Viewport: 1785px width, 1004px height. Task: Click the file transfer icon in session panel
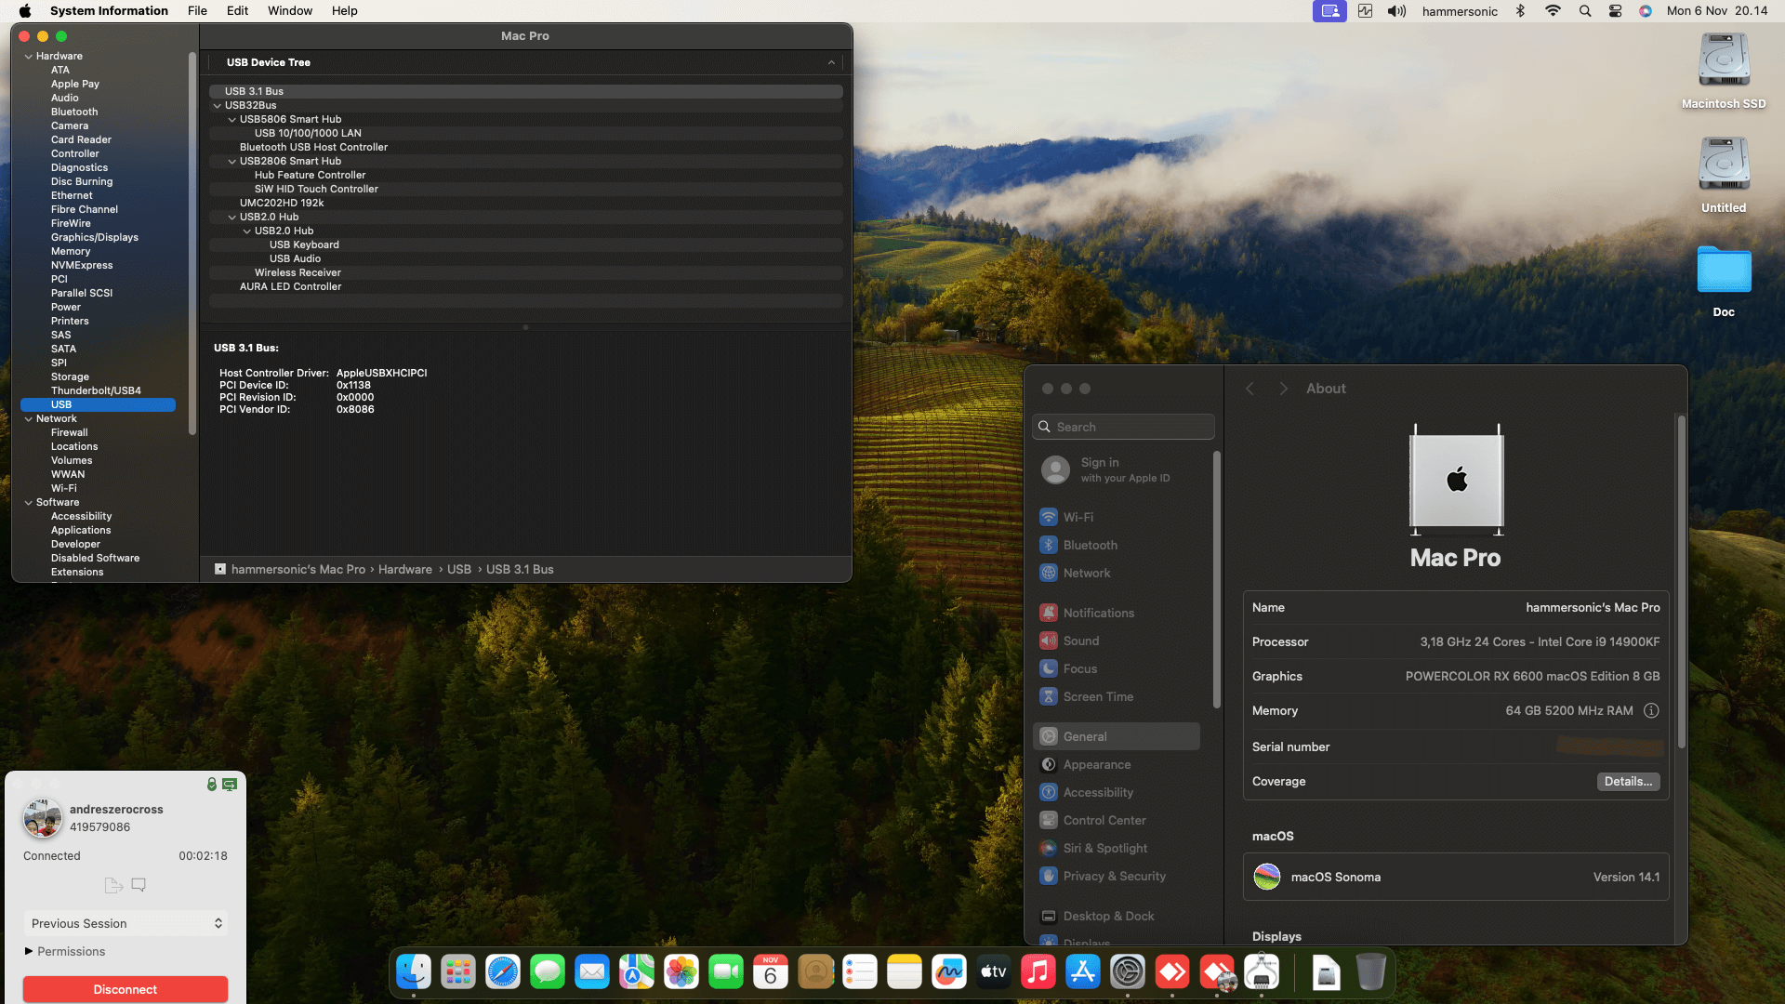click(113, 885)
